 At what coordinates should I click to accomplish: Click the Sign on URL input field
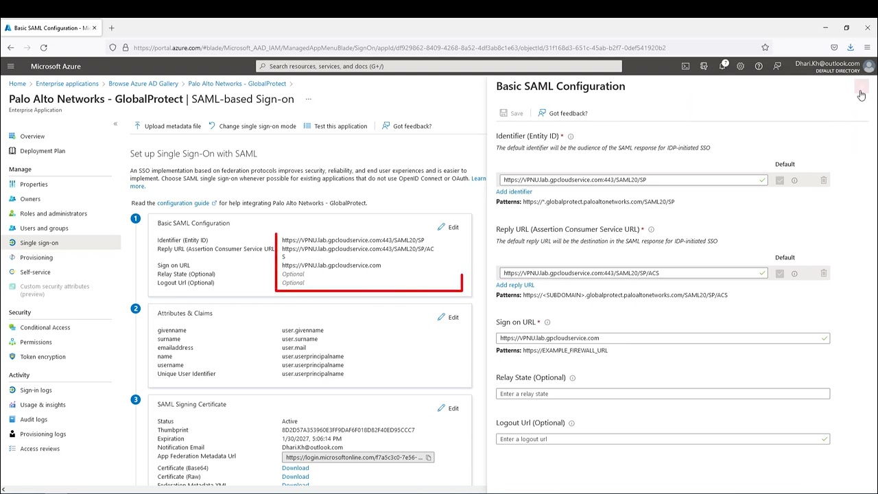[663, 338]
